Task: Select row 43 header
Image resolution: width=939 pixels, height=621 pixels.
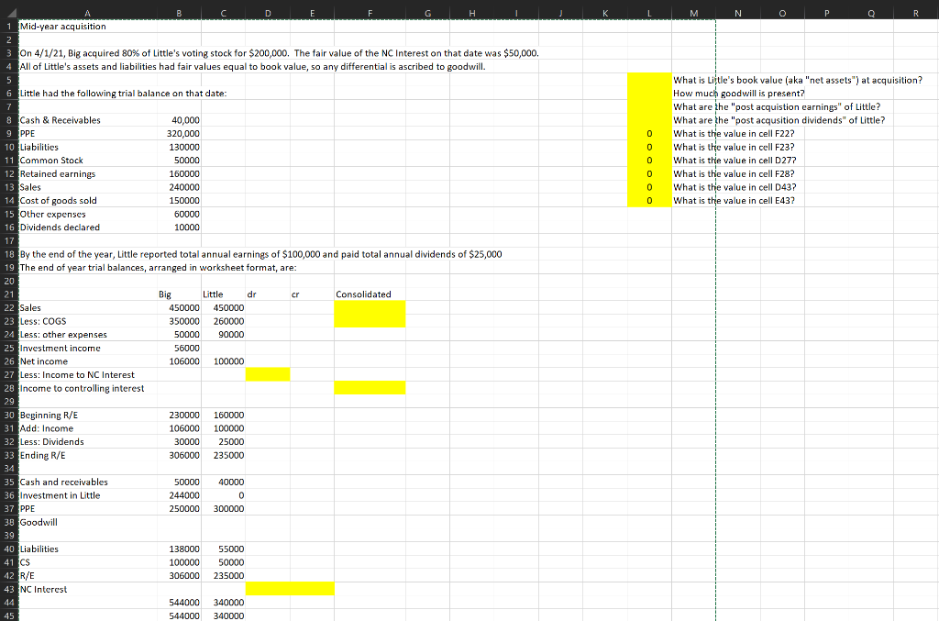Action: pos(9,589)
